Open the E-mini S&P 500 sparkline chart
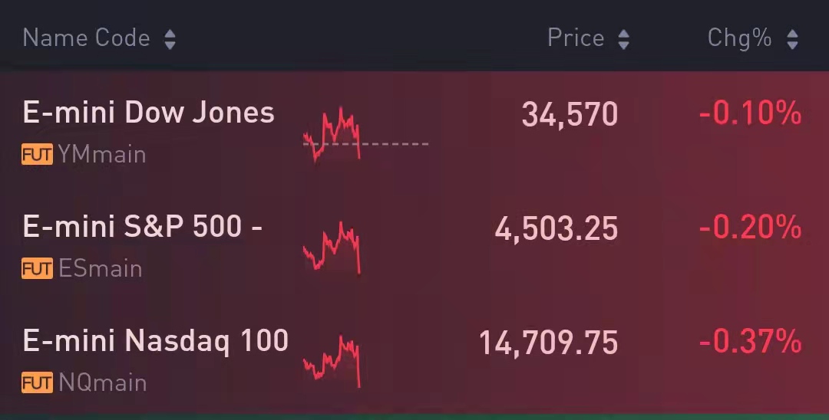829x420 pixels. click(333, 248)
